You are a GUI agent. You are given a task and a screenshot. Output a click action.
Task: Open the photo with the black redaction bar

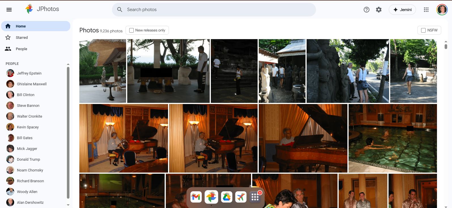click(x=168, y=71)
